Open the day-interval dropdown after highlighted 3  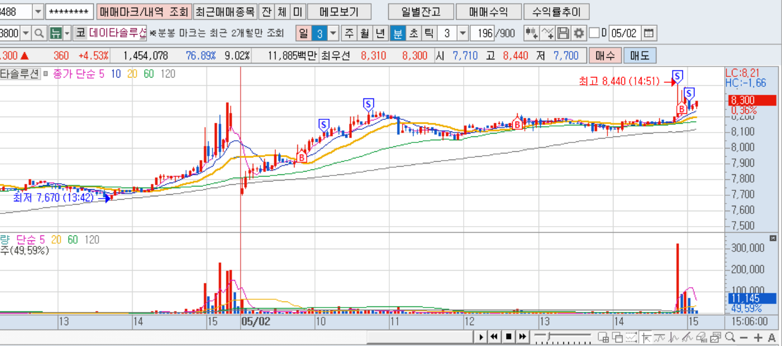pos(333,33)
